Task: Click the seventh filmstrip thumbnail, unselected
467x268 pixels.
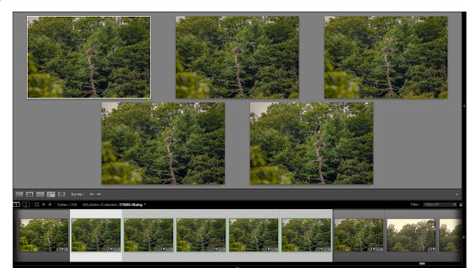Action: (358, 235)
